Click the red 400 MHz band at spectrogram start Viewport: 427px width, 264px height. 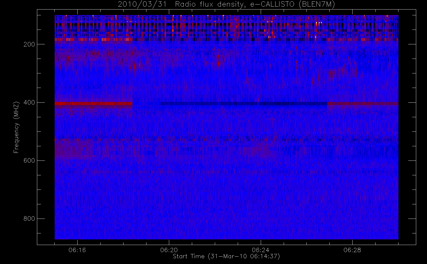point(93,103)
